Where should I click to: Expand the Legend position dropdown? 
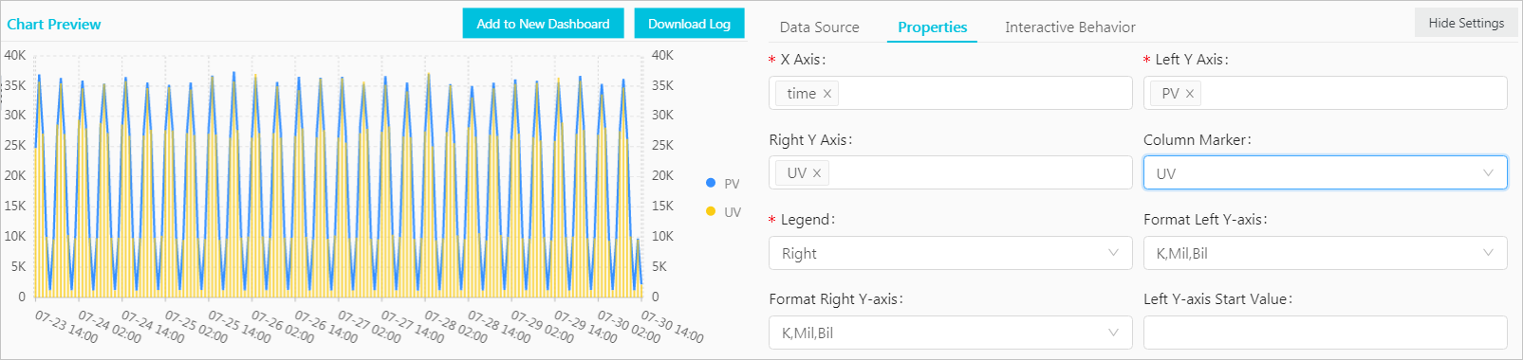click(950, 253)
